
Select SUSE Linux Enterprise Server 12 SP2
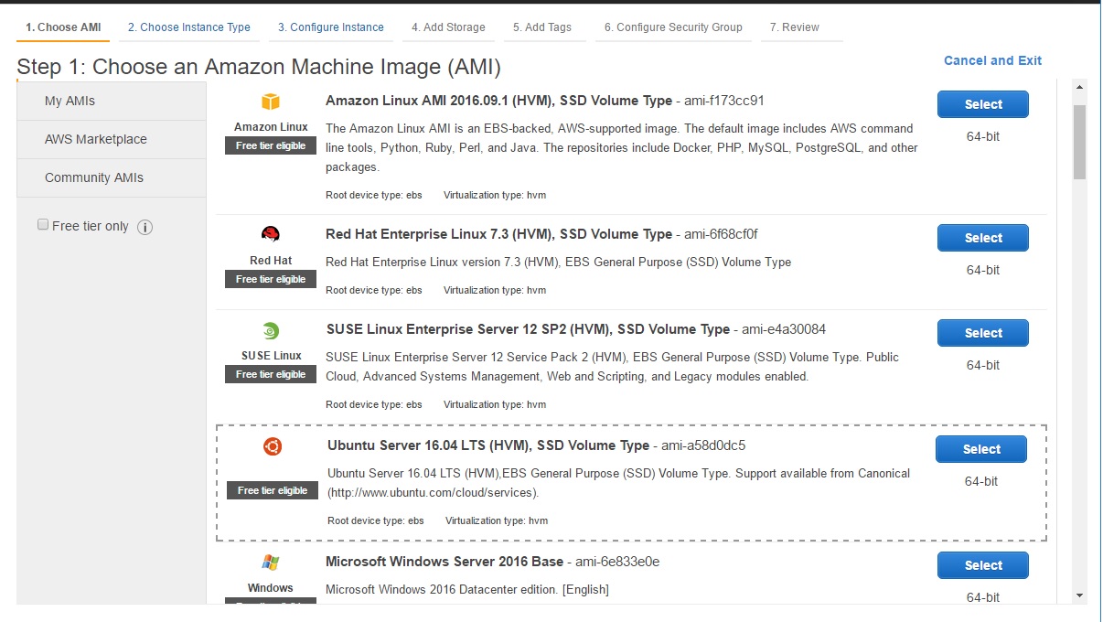coord(983,333)
